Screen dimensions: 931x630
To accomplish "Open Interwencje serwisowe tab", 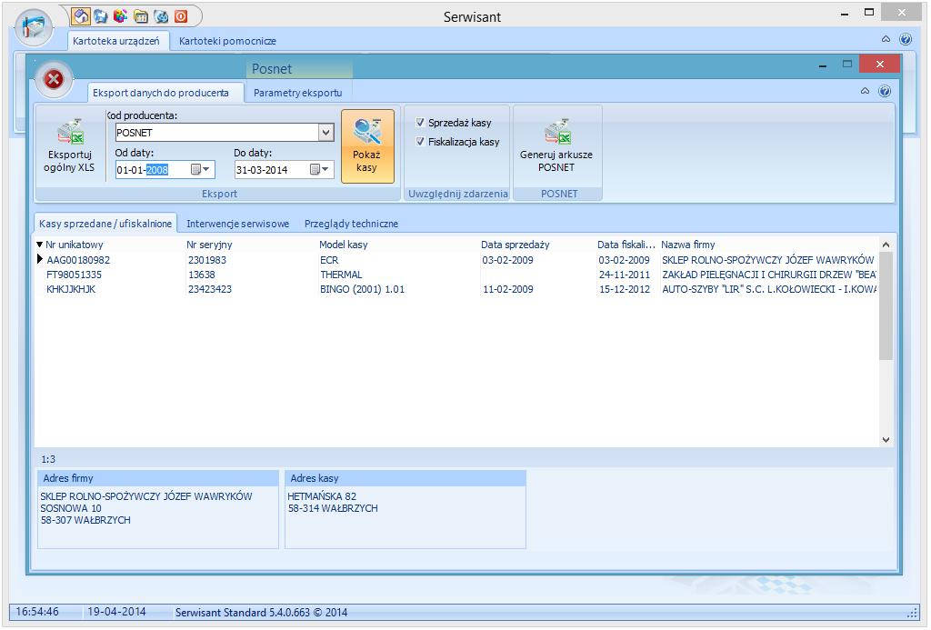I will pos(238,224).
